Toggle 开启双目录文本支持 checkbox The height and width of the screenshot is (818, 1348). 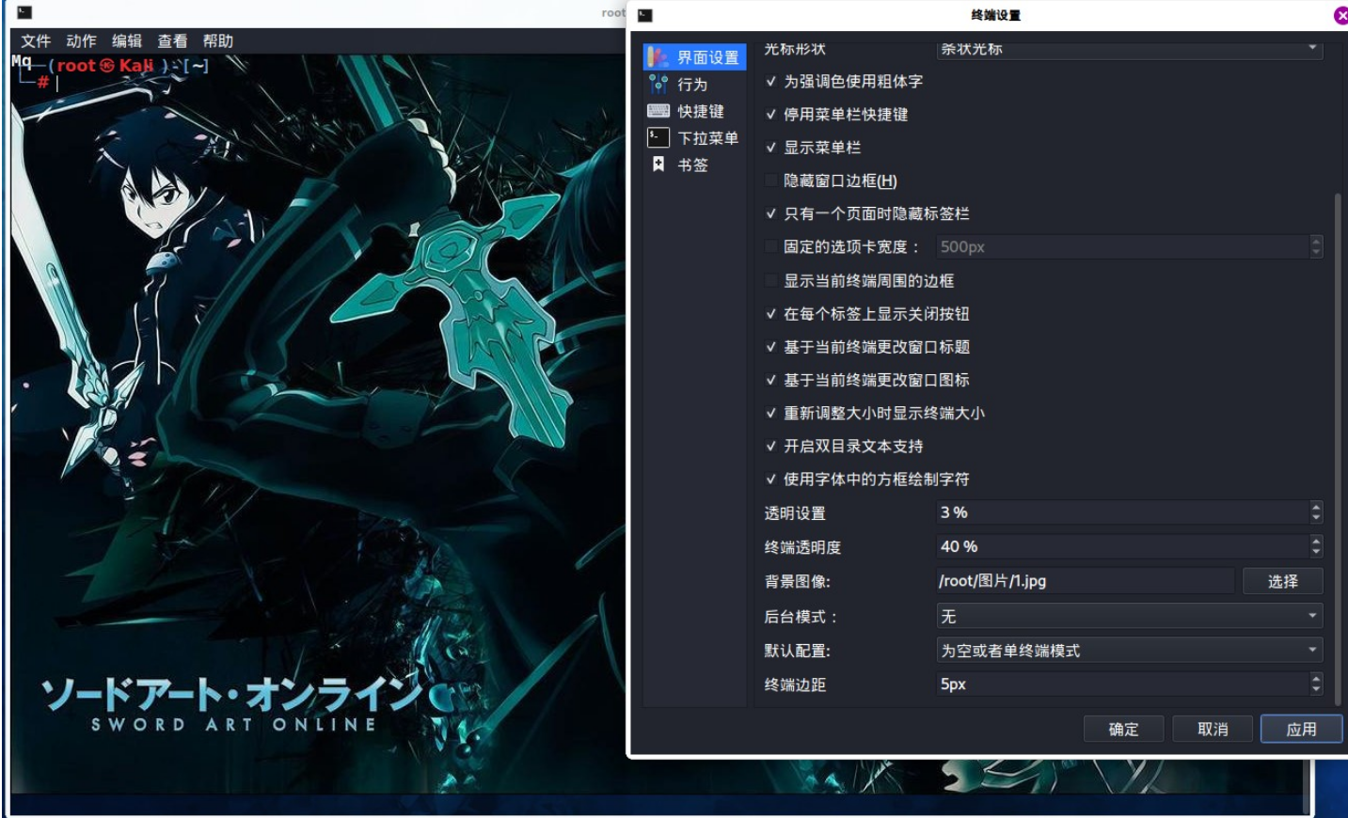point(771,447)
